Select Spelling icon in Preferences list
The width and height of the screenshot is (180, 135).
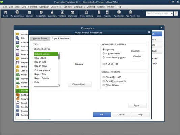point(18,115)
